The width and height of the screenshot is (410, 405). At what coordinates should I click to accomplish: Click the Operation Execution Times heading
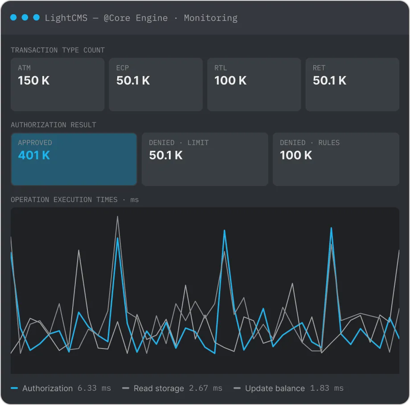[x=75, y=200]
